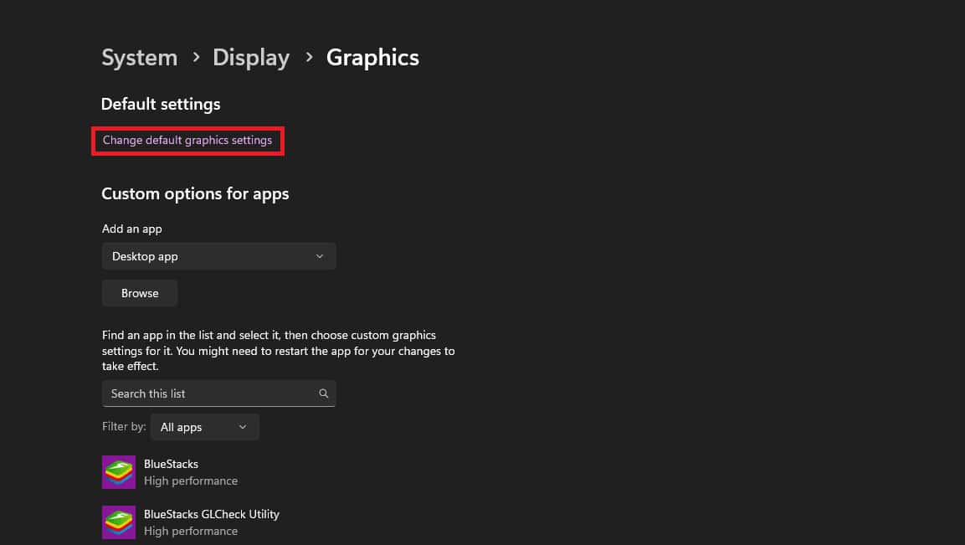This screenshot has width=965, height=545.
Task: Select the BlueStacks app icon
Action: click(x=119, y=472)
